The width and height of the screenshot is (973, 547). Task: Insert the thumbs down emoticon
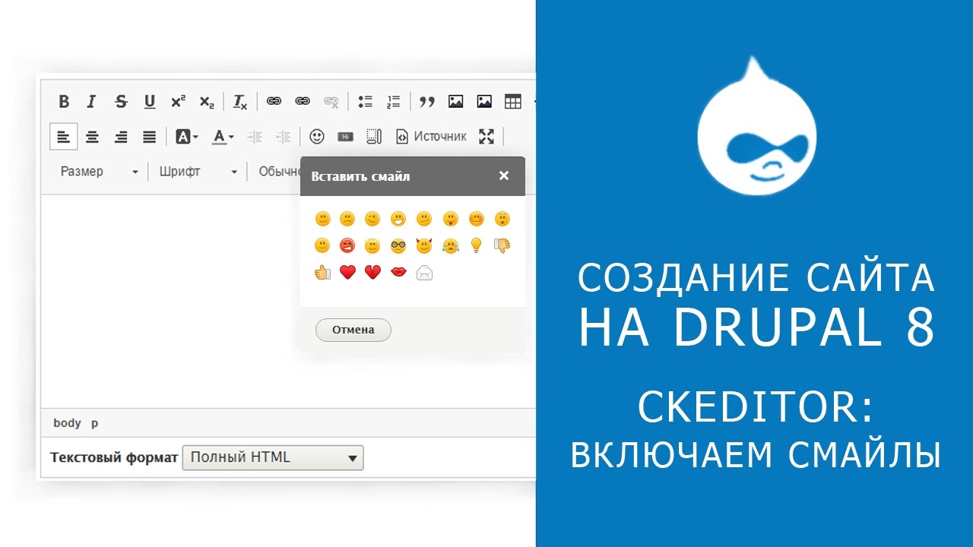pyautogui.click(x=502, y=245)
